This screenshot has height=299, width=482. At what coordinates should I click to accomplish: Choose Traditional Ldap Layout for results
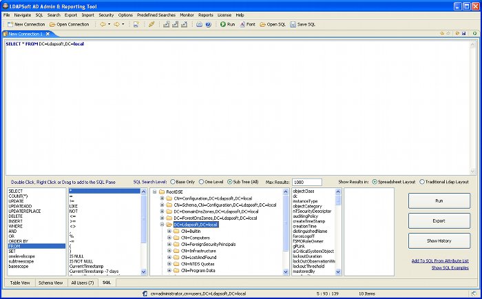pos(422,182)
